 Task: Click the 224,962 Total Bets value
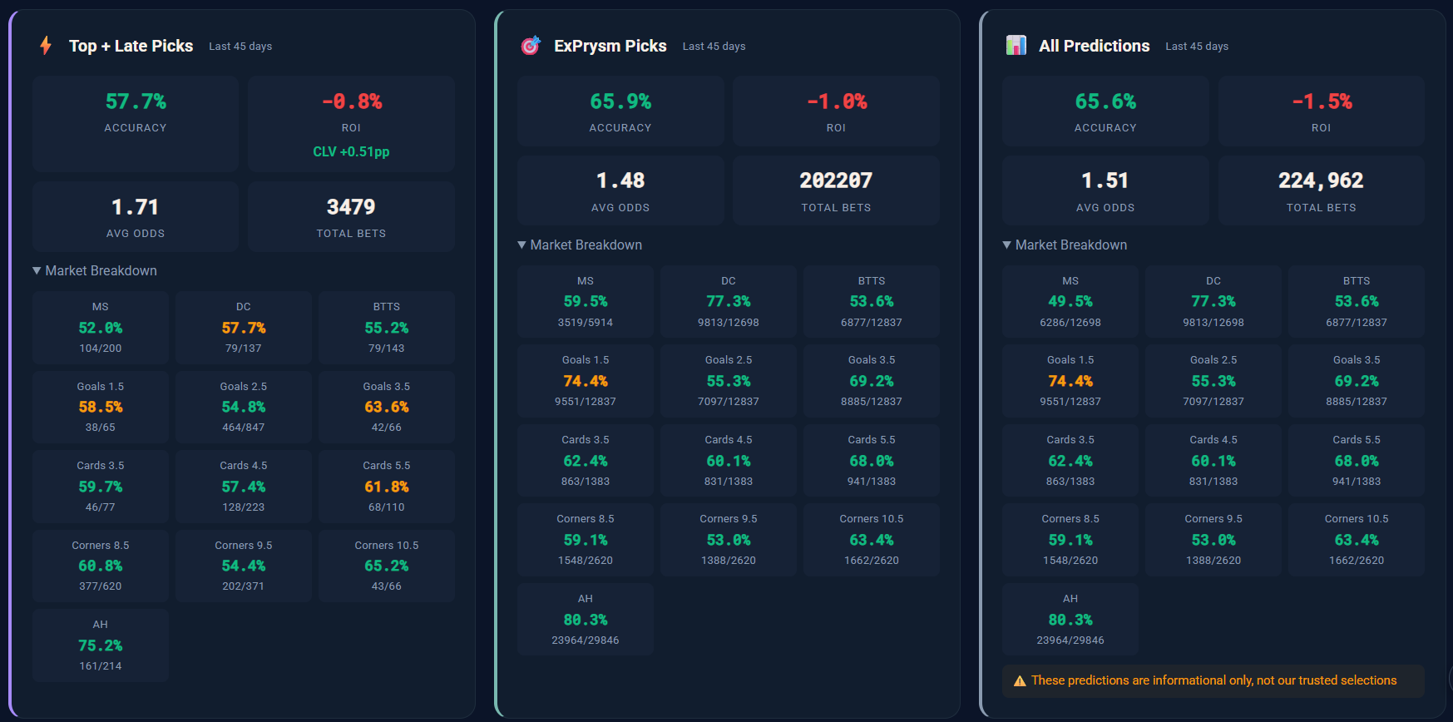(1322, 180)
